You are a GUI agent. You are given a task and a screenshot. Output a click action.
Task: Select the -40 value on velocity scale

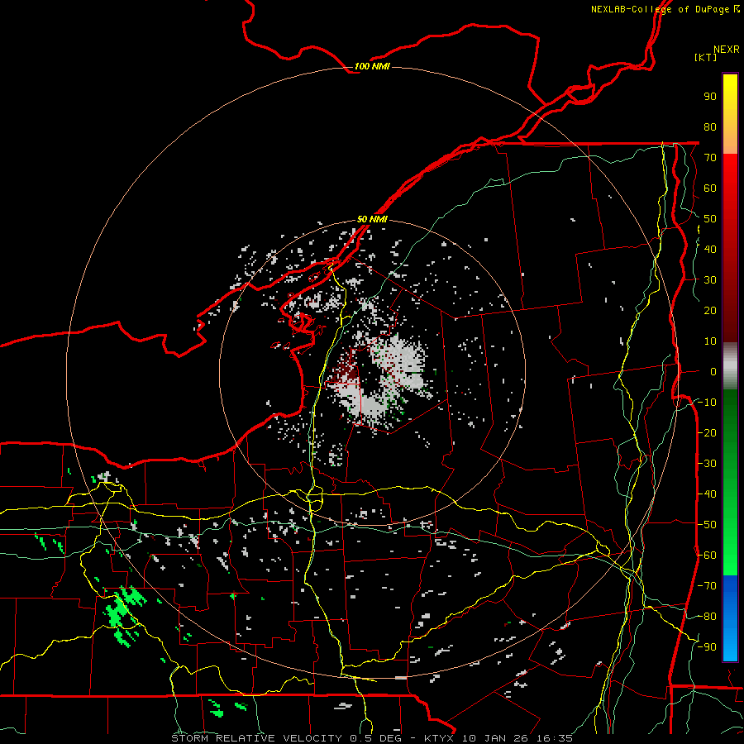click(x=708, y=494)
